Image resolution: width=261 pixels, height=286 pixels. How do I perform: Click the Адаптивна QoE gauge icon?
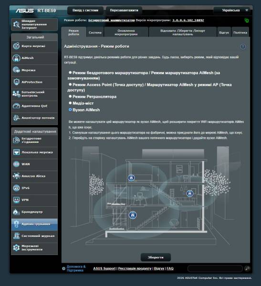point(16,106)
